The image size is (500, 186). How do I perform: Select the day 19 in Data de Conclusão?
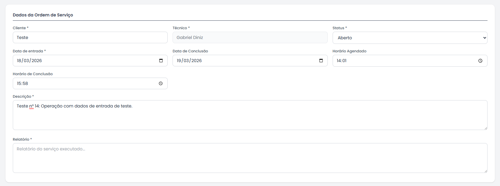pyautogui.click(x=179, y=61)
